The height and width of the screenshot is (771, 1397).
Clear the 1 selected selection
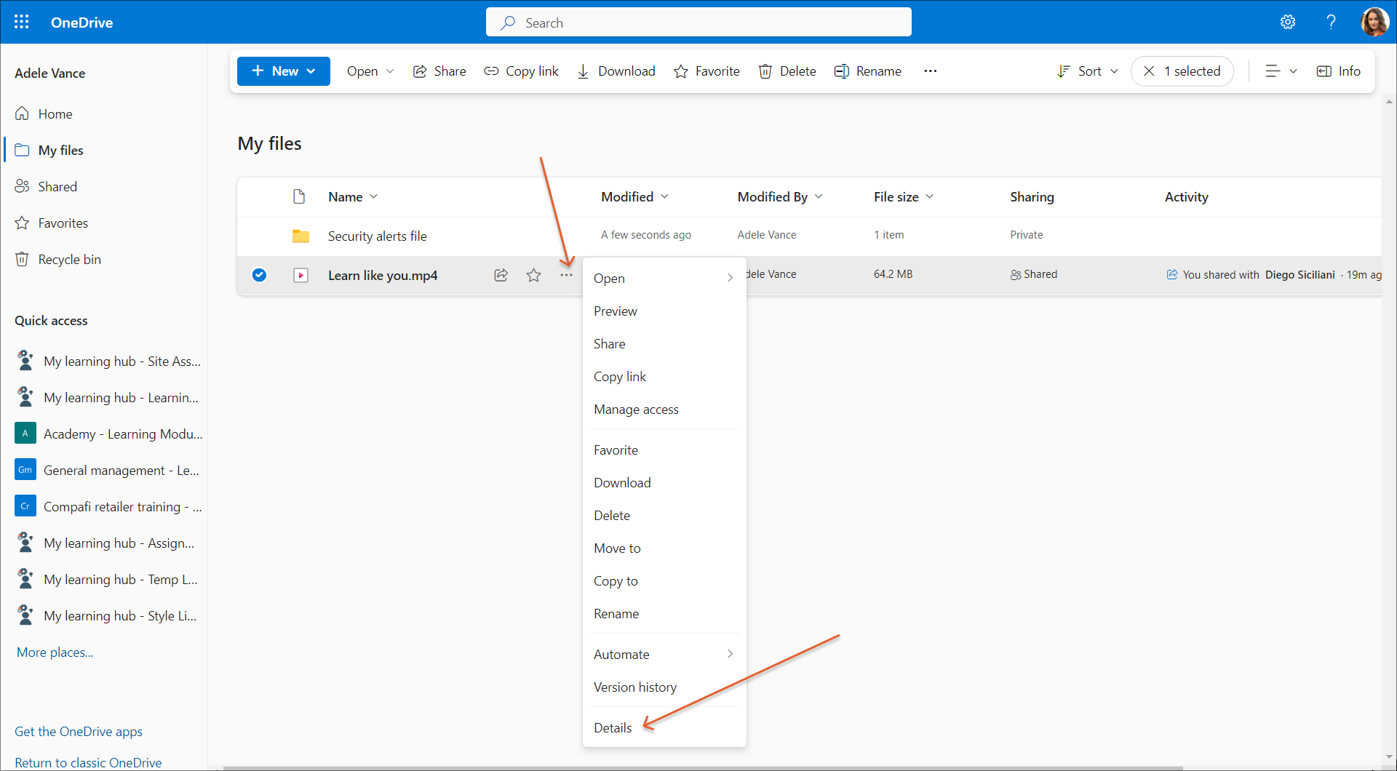pyautogui.click(x=1149, y=71)
